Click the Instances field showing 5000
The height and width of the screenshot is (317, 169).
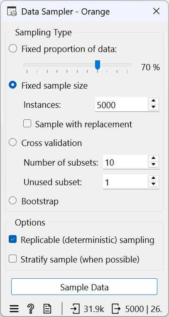coord(122,105)
